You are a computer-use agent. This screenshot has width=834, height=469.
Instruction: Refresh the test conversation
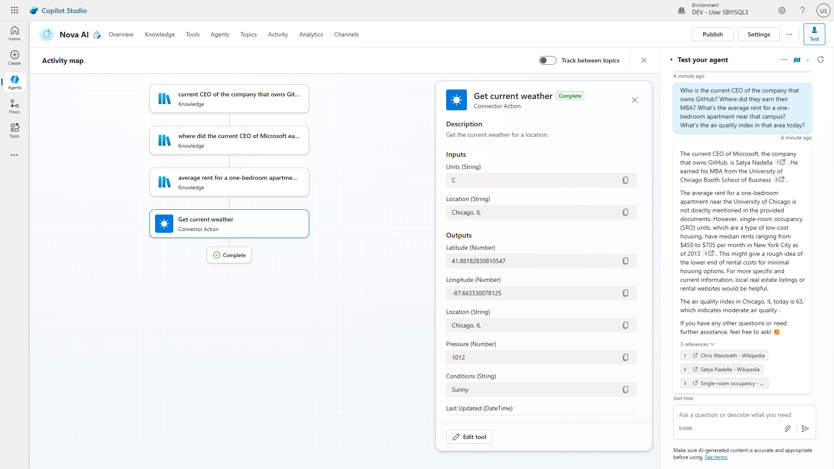[x=821, y=59]
